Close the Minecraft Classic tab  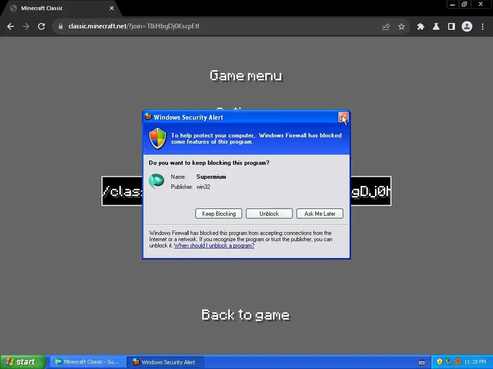[x=112, y=8]
